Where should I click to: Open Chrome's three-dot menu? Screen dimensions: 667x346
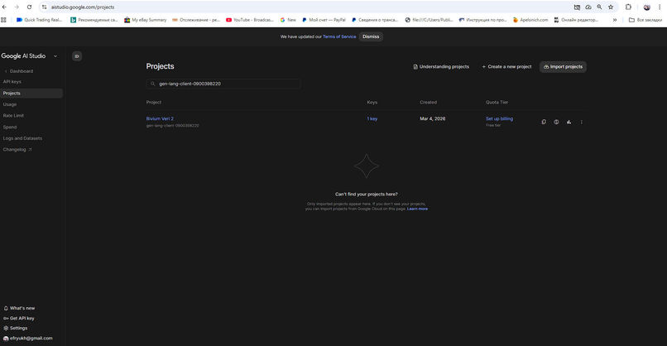click(660, 7)
